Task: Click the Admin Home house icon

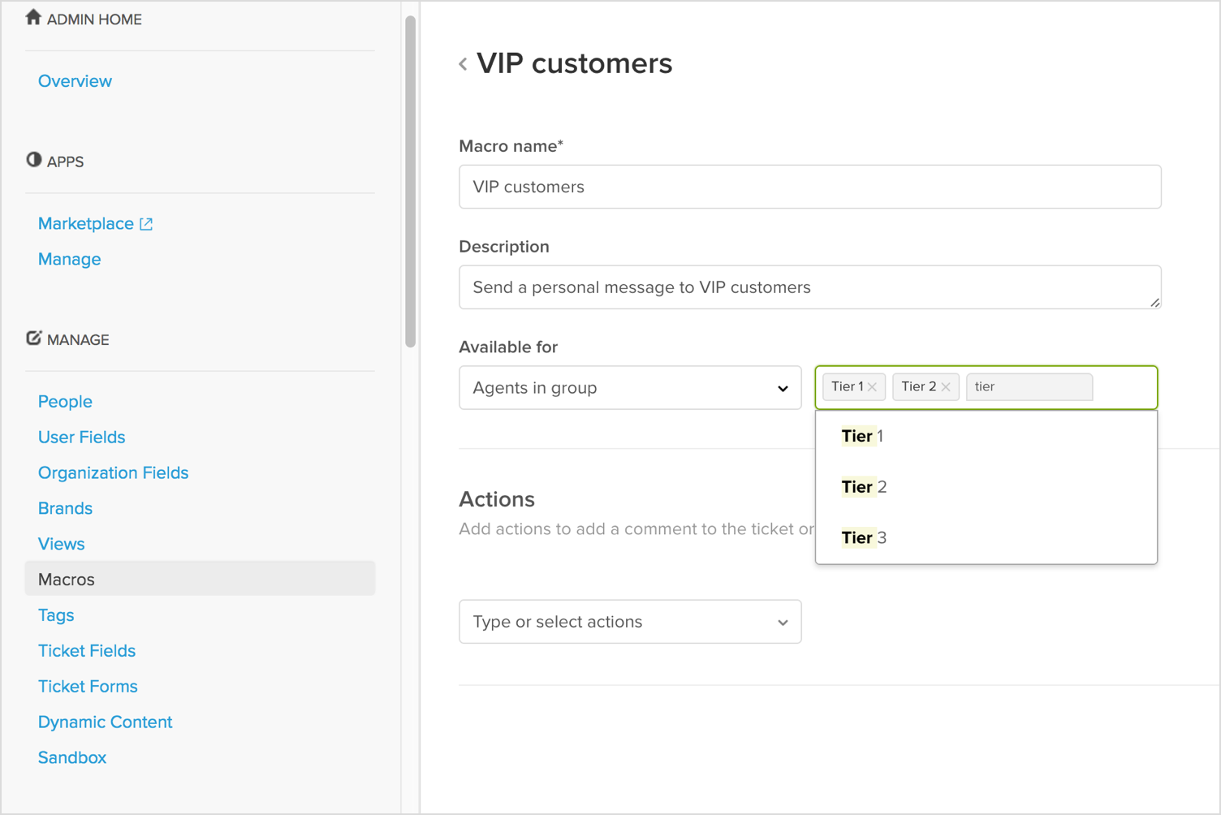Action: [x=33, y=18]
